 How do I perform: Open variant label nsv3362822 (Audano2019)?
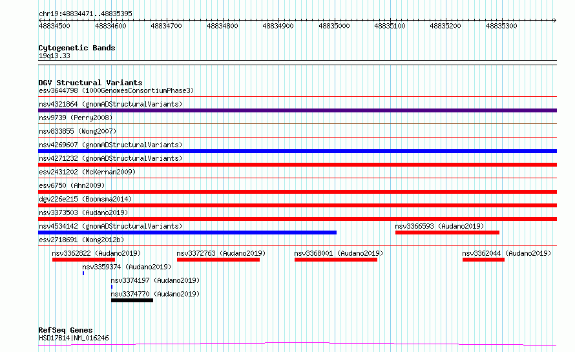(x=96, y=253)
